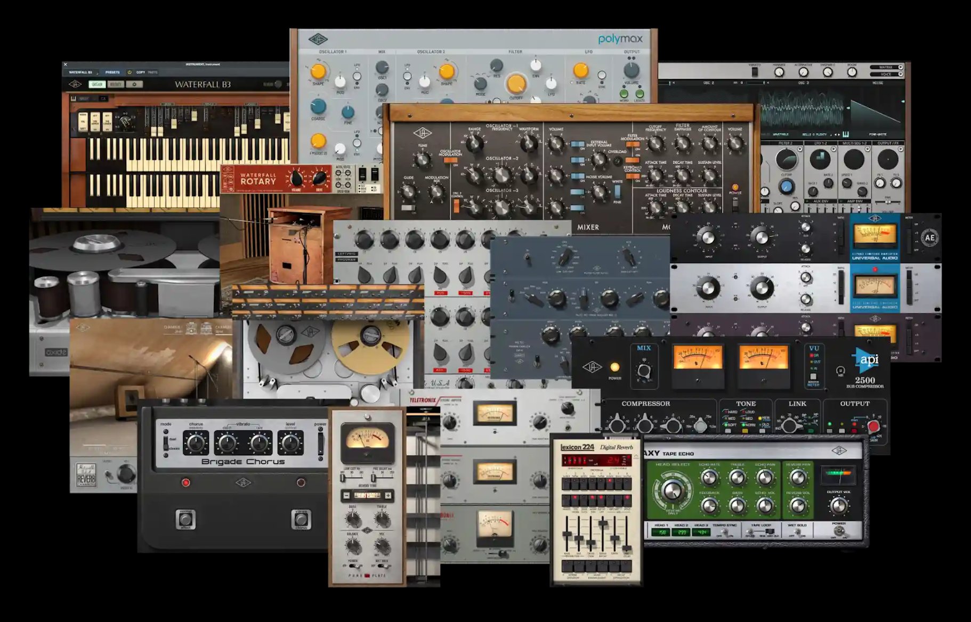Click the DRIVE knob on Waterfall Rotary
The width and height of the screenshot is (971, 622).
coord(320,179)
